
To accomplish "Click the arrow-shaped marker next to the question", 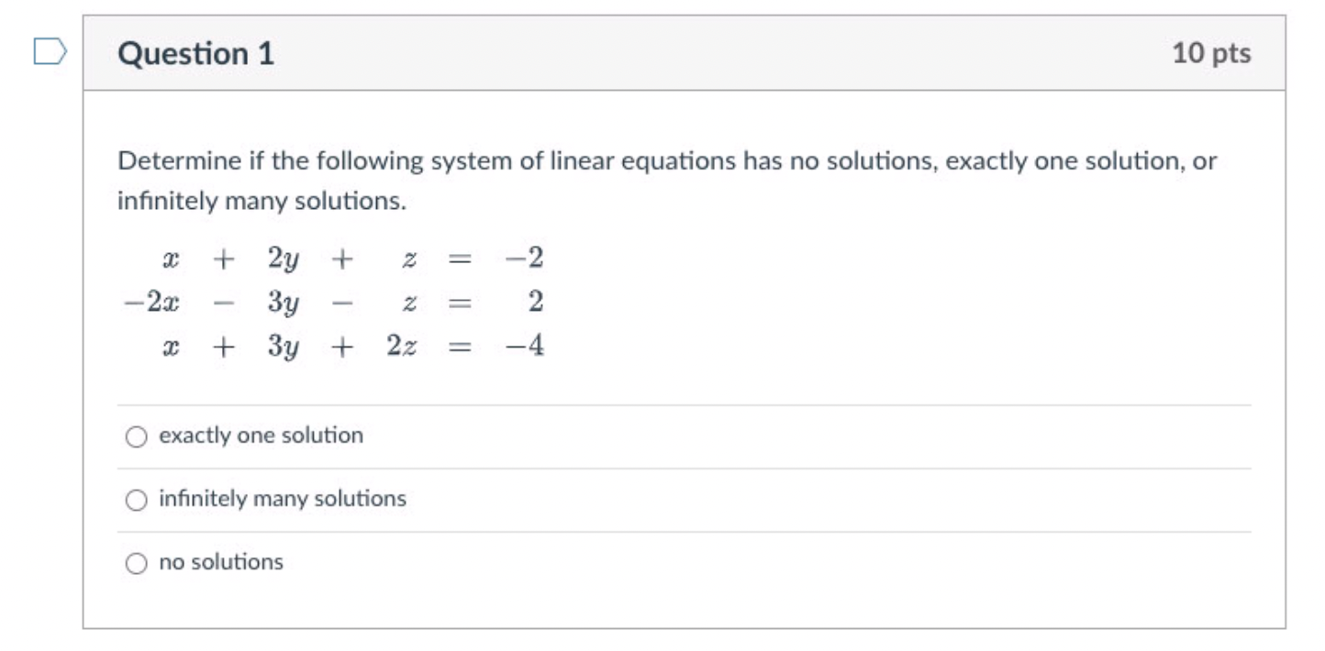I will [x=50, y=50].
